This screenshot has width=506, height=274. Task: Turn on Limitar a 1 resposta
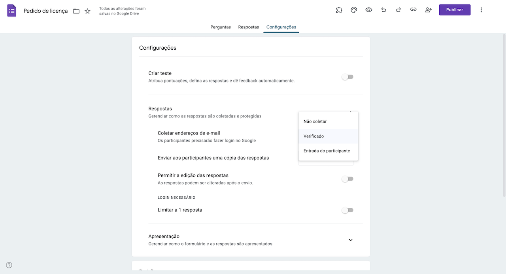pyautogui.click(x=347, y=210)
